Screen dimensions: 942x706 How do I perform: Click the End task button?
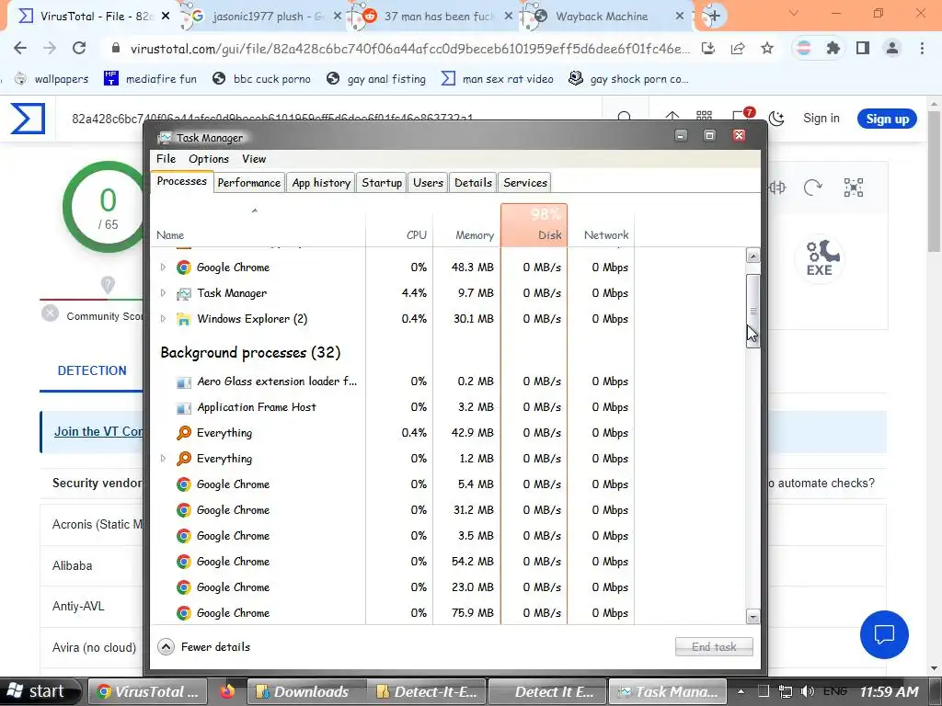tap(714, 646)
